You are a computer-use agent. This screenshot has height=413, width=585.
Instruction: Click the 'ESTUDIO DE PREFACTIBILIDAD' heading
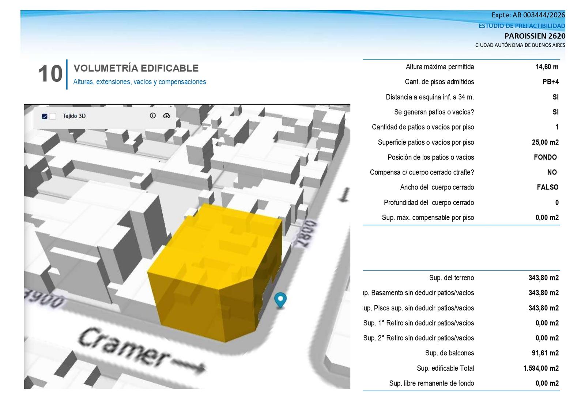[522, 26]
